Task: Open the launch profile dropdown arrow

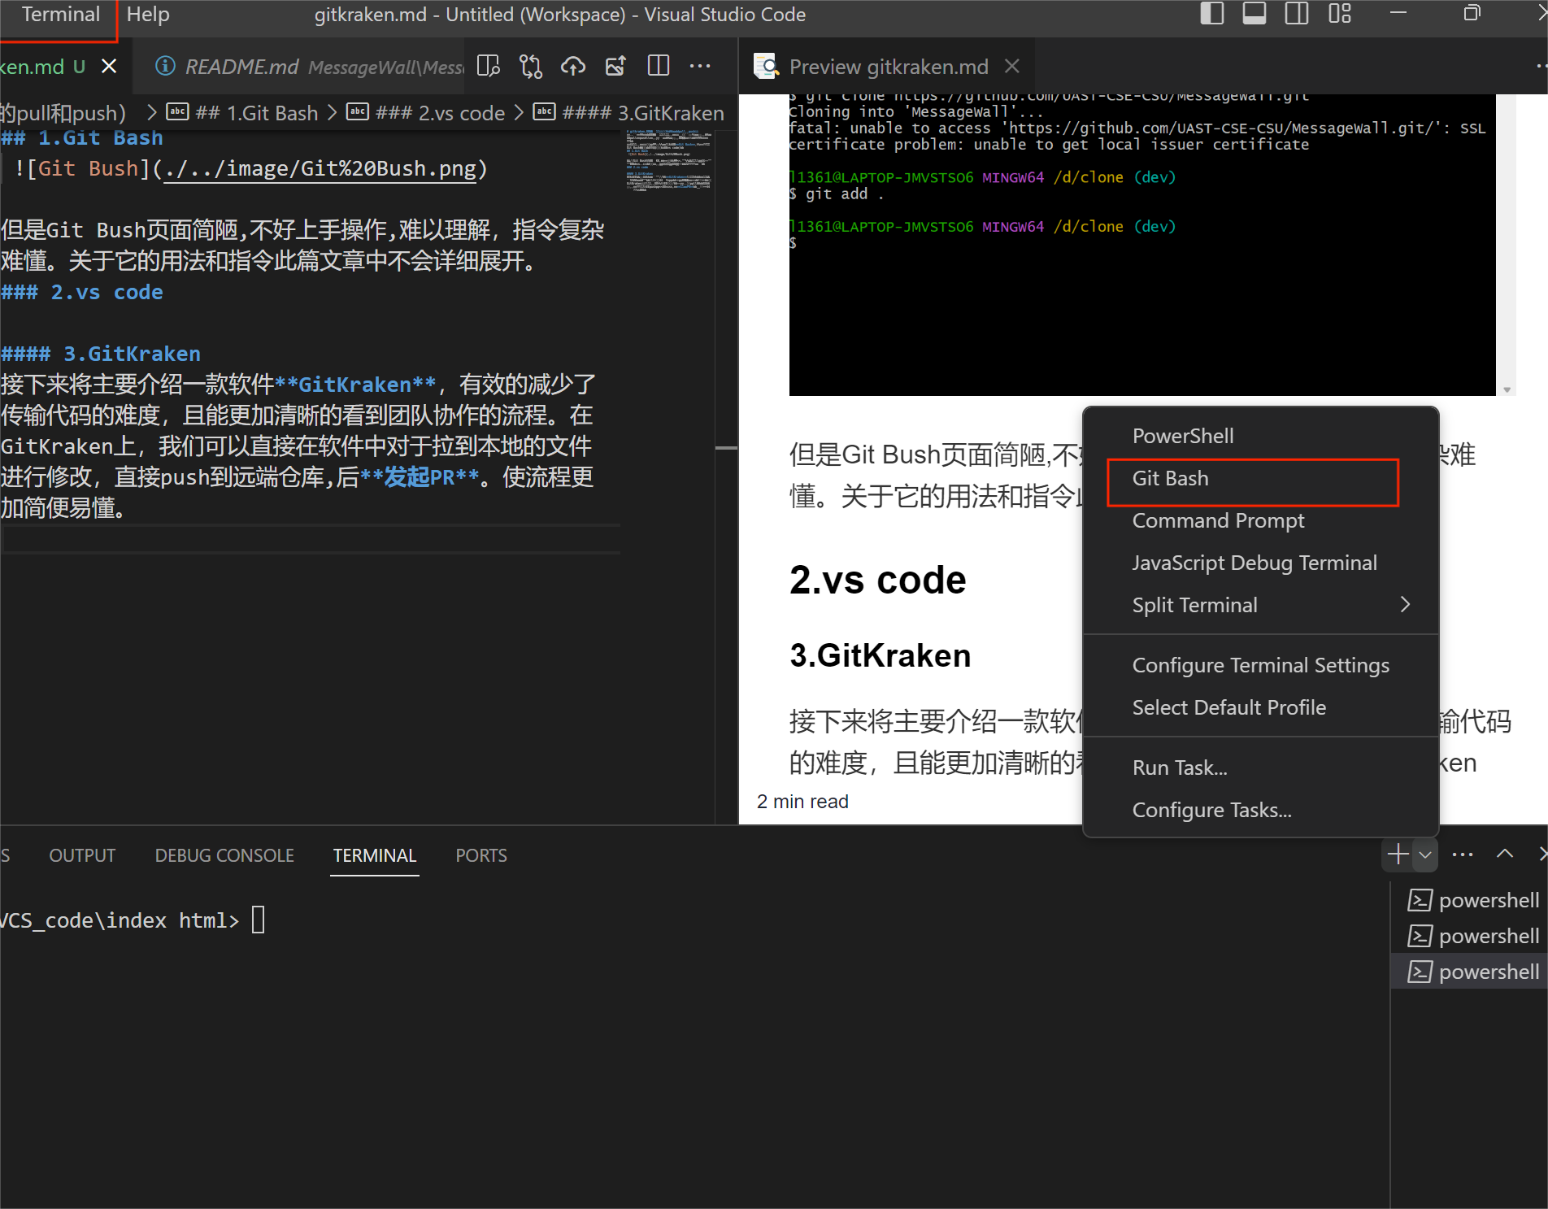Action: coord(1425,855)
